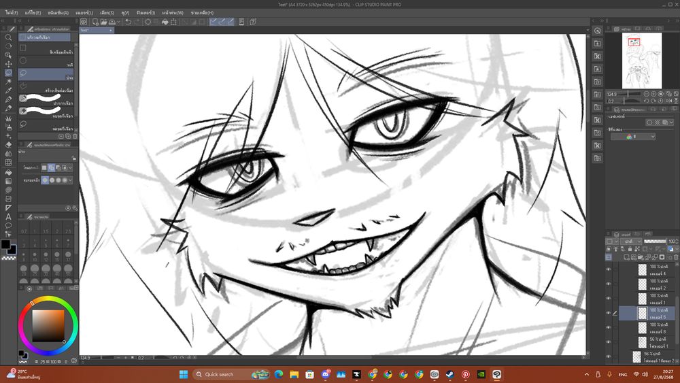Viewport: 680px width, 383px height.
Task: Select layer row เลเยอร์ 2
Action: pyautogui.click(x=647, y=284)
